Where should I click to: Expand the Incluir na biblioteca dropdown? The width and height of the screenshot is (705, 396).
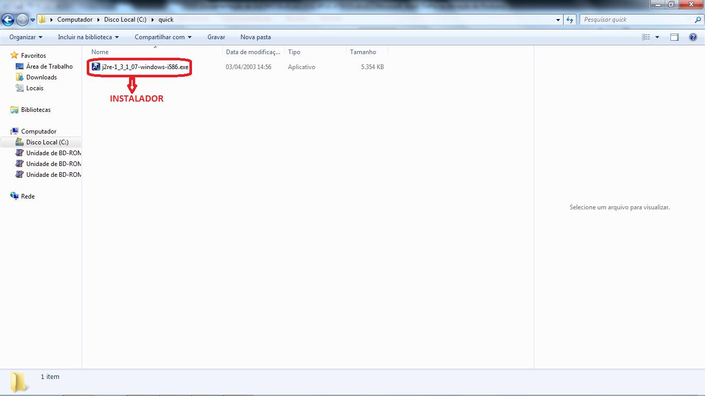coord(88,37)
